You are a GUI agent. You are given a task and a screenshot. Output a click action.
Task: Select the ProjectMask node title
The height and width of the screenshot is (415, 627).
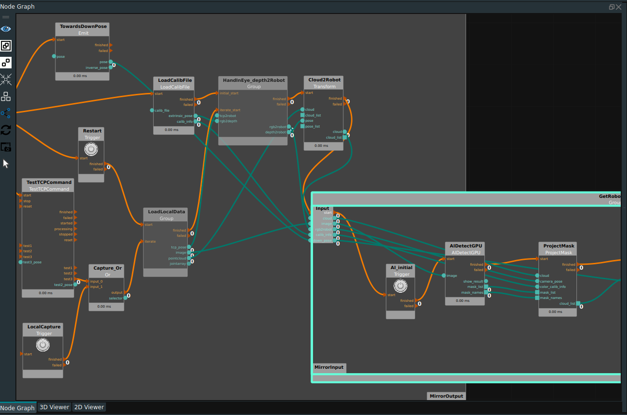pos(559,246)
